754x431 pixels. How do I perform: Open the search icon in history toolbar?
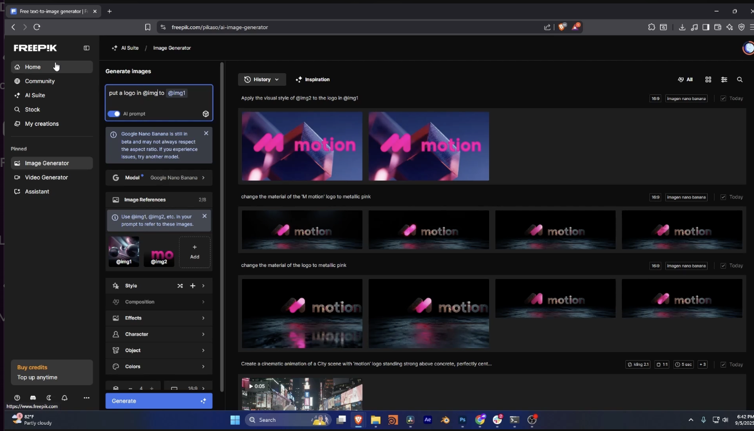pyautogui.click(x=740, y=79)
